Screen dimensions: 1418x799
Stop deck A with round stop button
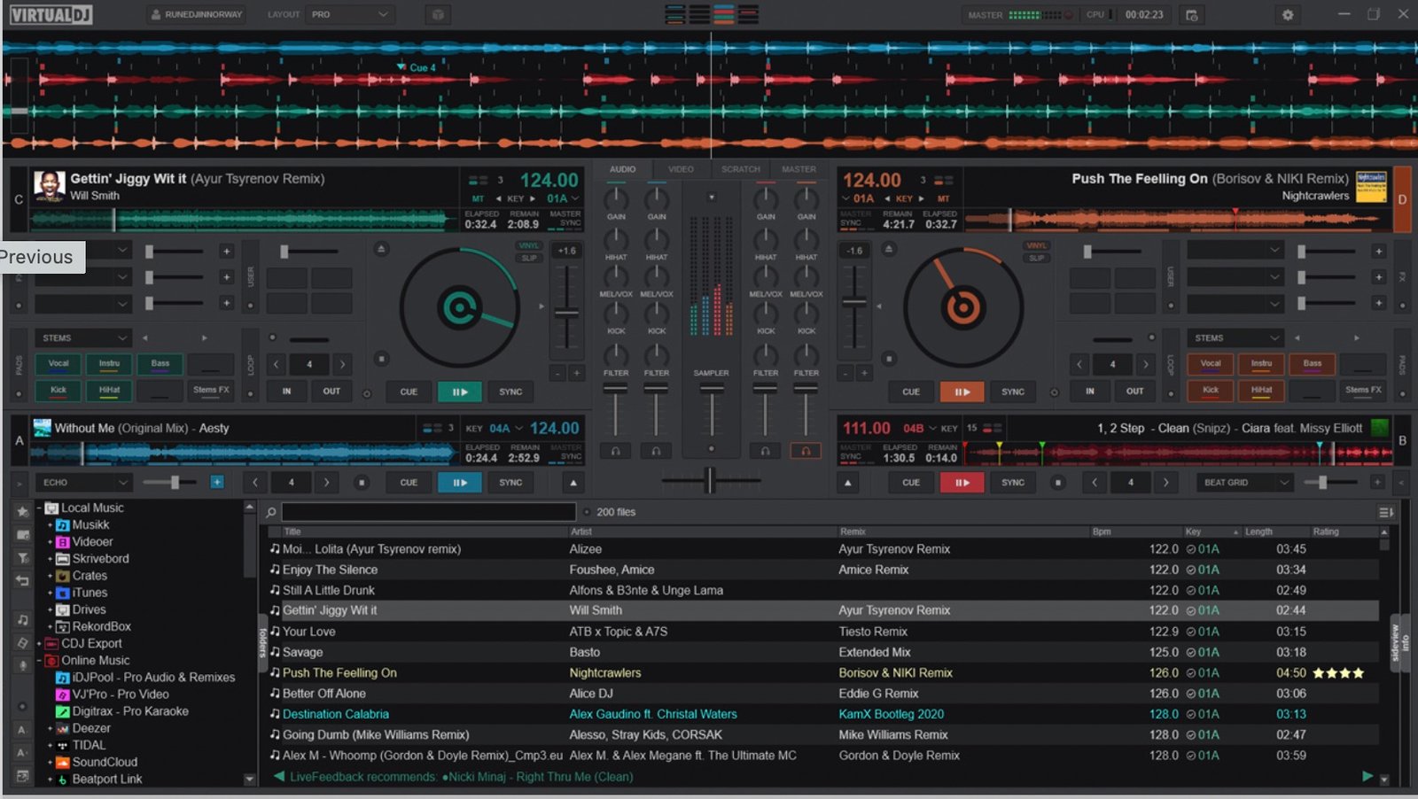click(362, 483)
